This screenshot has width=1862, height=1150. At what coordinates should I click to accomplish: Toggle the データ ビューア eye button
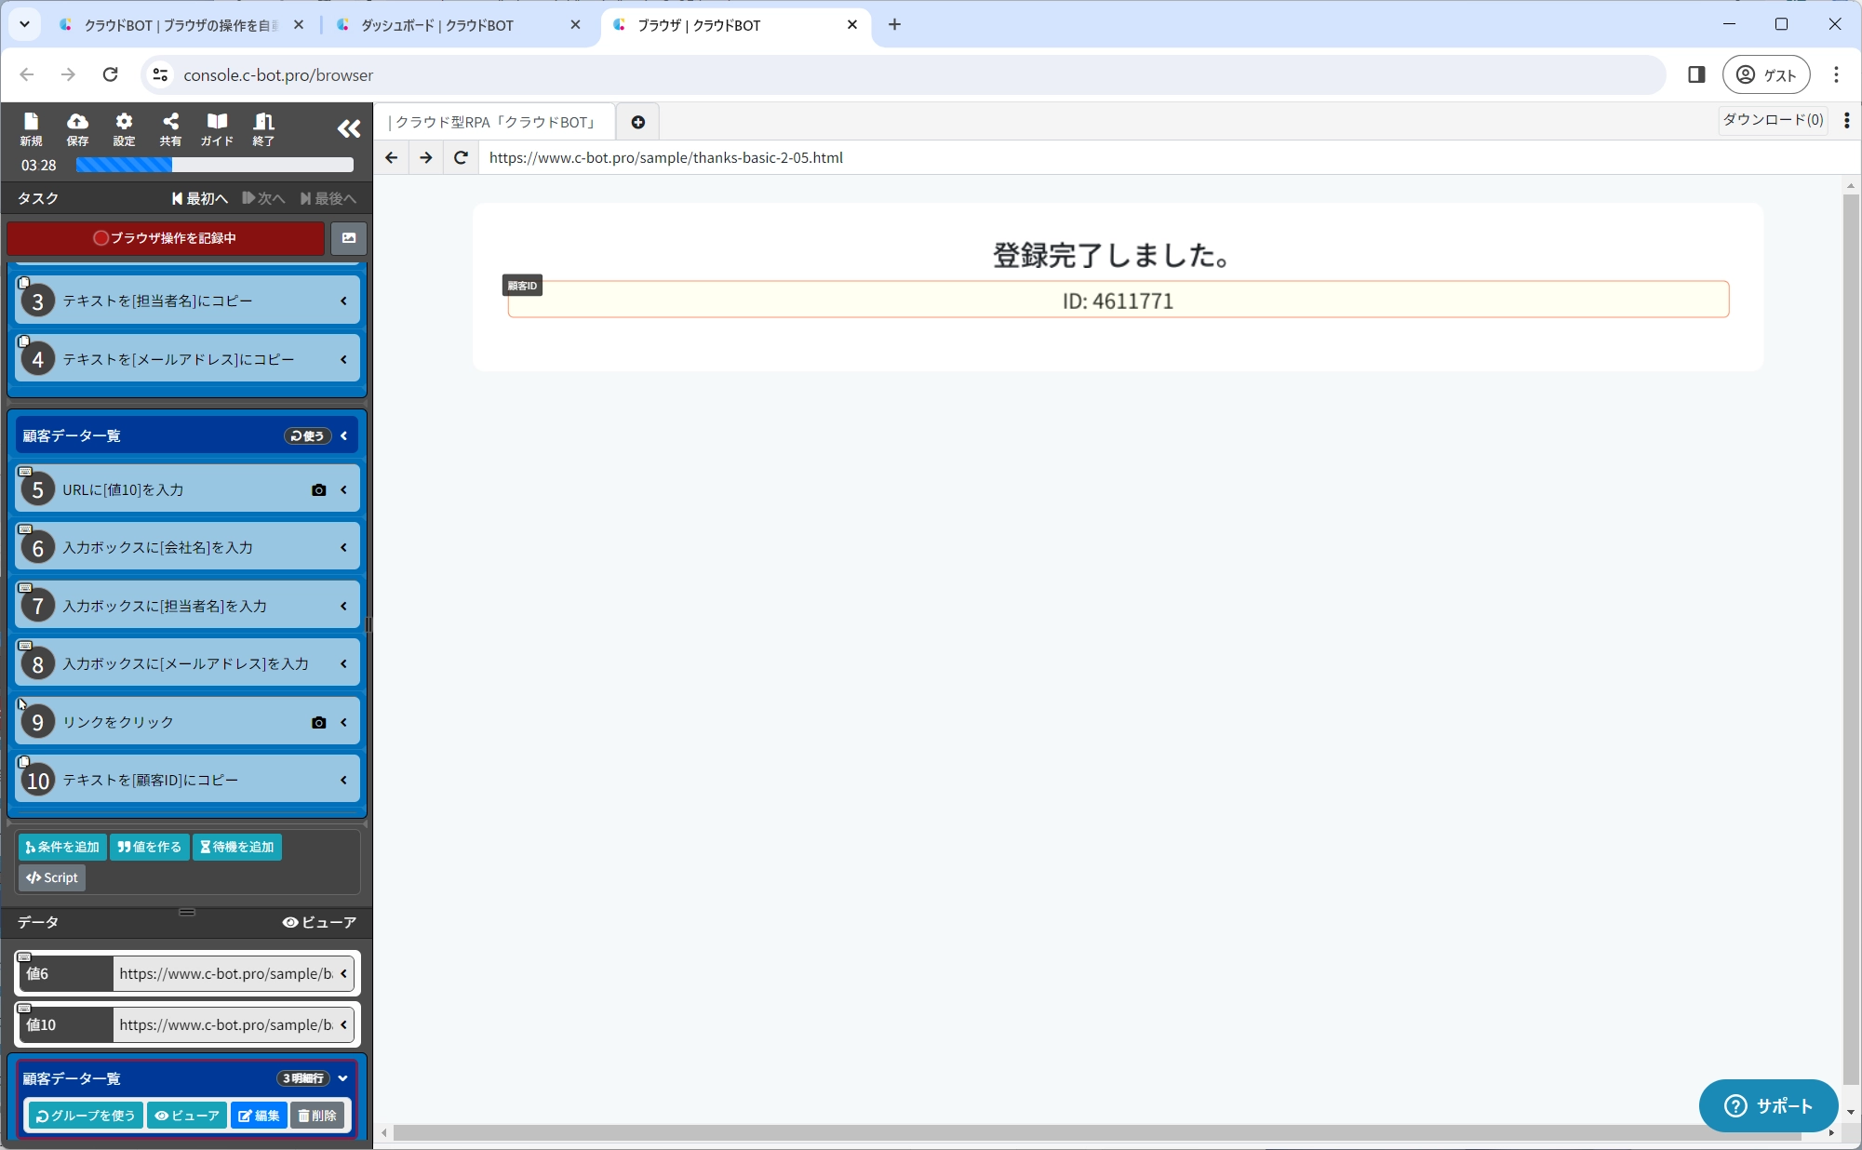coord(319,922)
